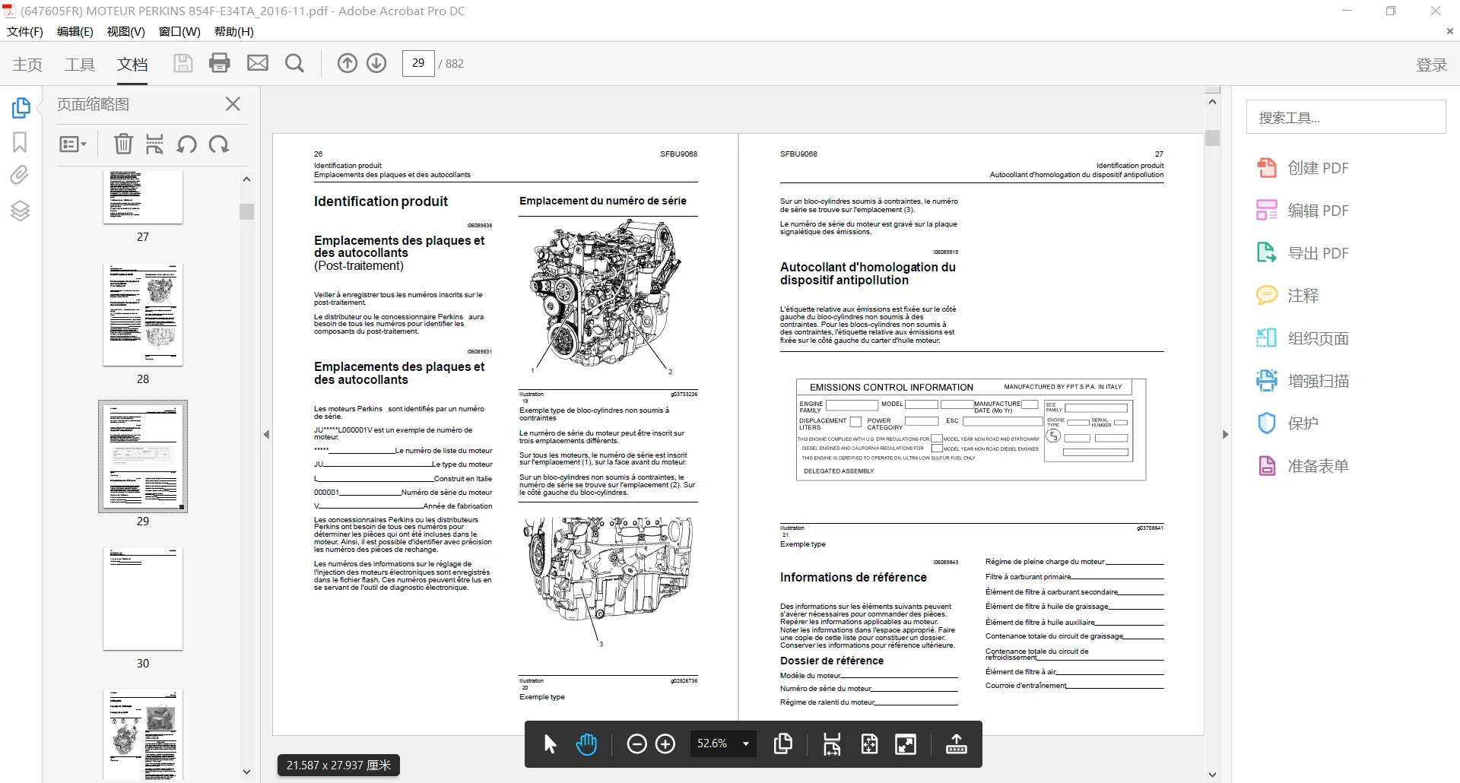Screen dimensions: 1460x783
Task: Click the 登录 sign-in link
Action: point(1431,65)
